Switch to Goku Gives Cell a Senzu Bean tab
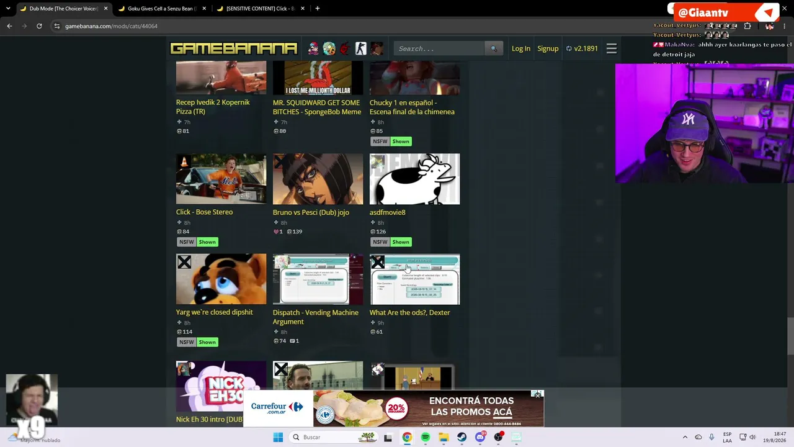Image resolution: width=794 pixels, height=447 pixels. [162, 9]
